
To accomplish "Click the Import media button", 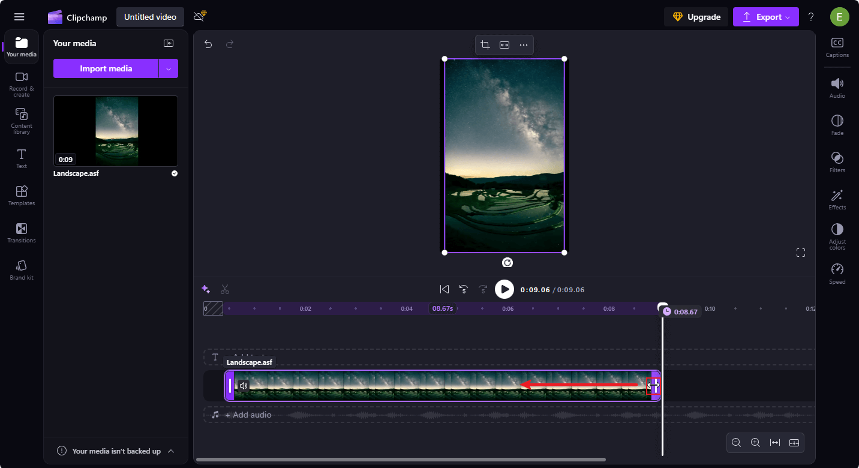I will (106, 68).
